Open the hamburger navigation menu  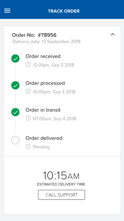[7, 11]
